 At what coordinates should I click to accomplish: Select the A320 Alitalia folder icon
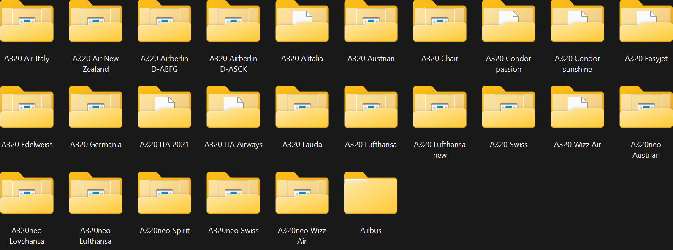pos(302,21)
